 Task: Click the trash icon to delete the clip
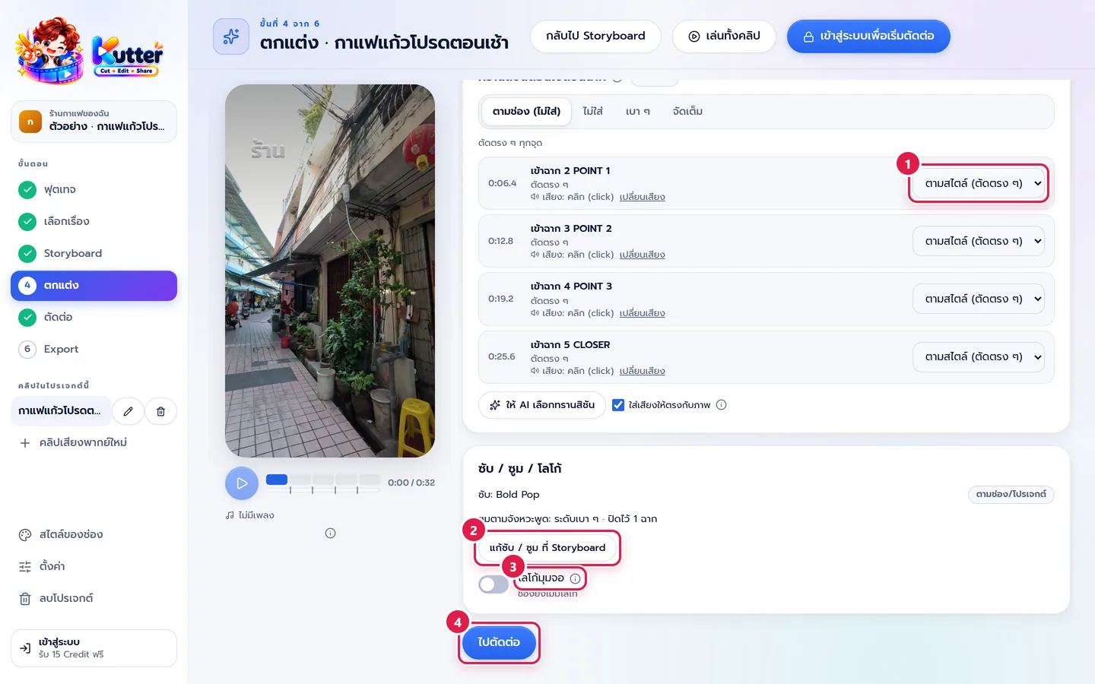pos(160,411)
